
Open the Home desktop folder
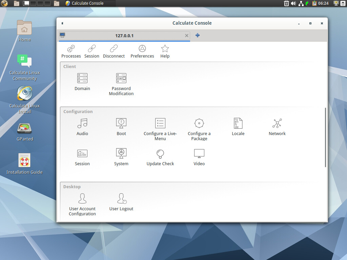(x=24, y=31)
